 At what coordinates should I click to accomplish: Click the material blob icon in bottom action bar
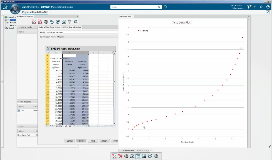[126, 156]
